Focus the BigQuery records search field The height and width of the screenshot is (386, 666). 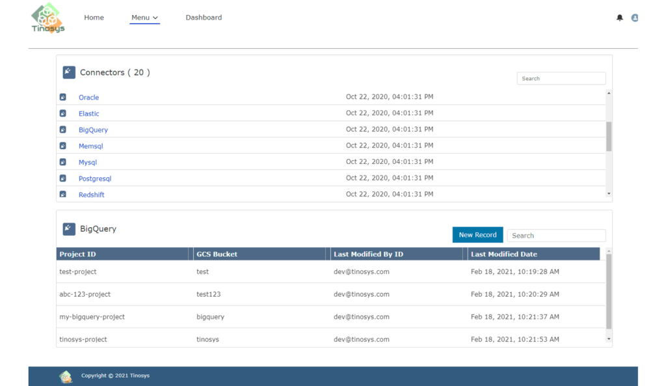556,236
